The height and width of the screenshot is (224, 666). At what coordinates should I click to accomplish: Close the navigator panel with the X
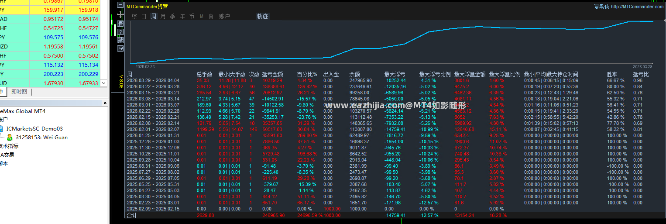coord(105,103)
